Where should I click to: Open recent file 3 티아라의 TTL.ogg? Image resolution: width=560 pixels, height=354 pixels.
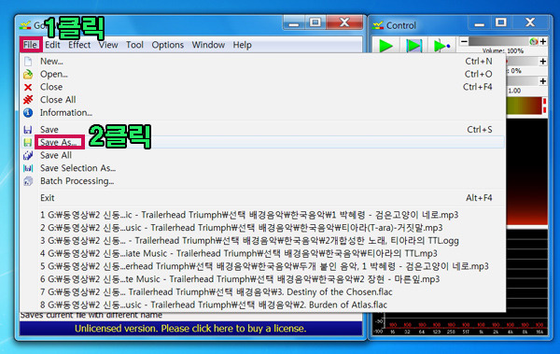[262, 241]
